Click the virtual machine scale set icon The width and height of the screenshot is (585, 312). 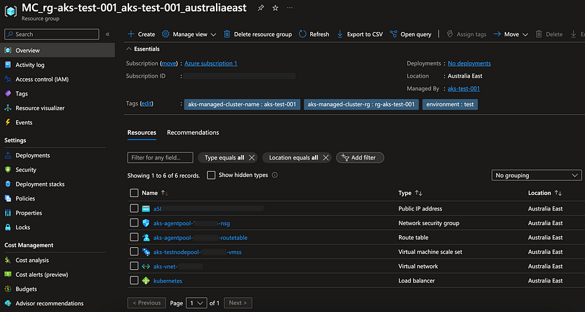(x=146, y=252)
